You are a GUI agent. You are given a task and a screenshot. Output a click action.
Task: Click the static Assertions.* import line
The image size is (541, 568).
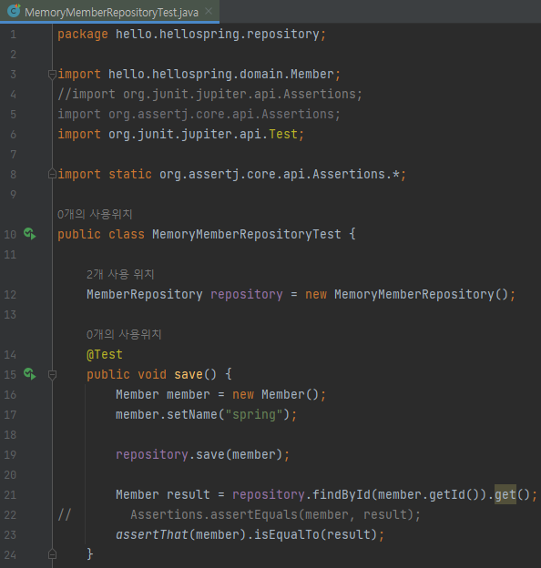tap(232, 174)
